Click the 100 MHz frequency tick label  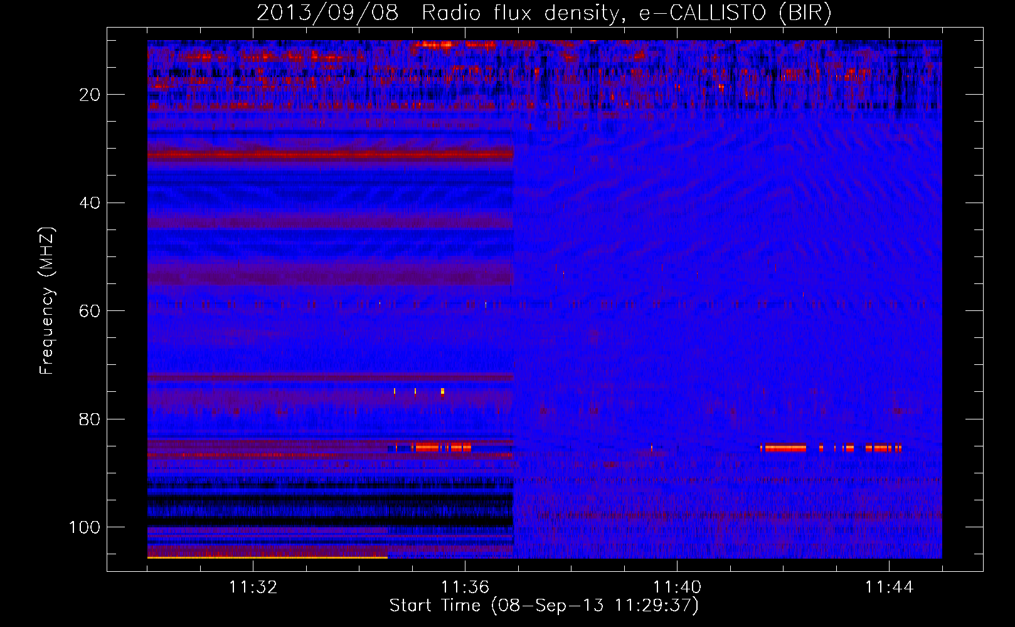click(85, 527)
